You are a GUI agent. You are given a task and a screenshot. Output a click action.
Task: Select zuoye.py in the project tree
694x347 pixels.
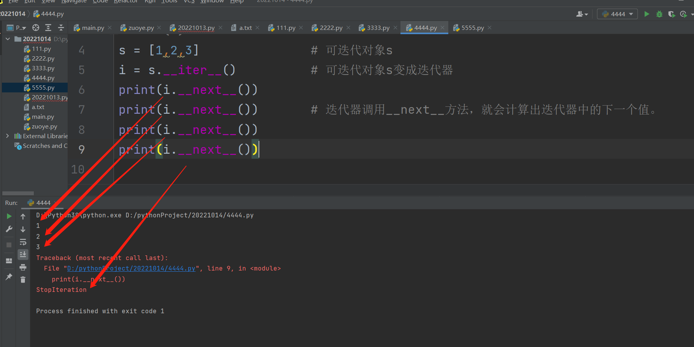tap(44, 127)
